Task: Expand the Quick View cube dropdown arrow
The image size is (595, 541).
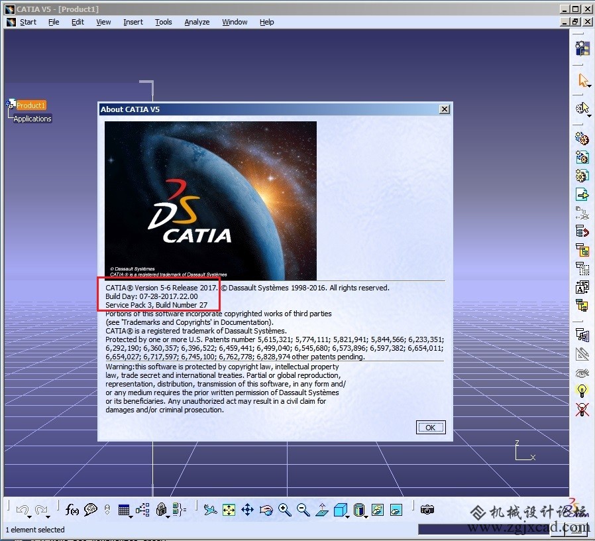Action: click(347, 517)
